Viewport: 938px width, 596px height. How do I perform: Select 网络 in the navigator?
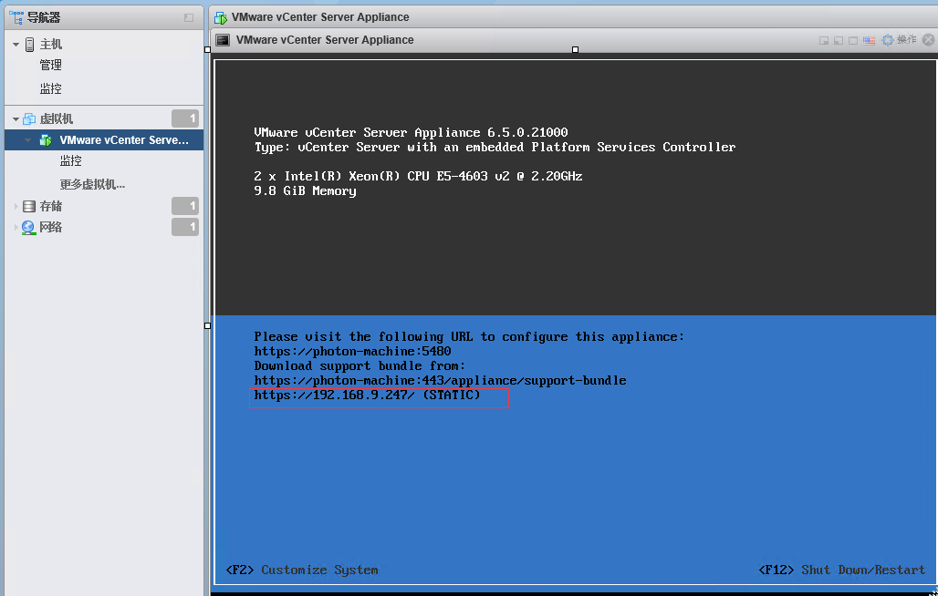click(51, 228)
